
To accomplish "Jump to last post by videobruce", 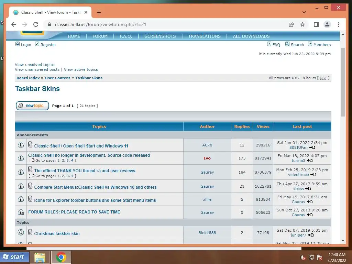I will click(313, 175).
